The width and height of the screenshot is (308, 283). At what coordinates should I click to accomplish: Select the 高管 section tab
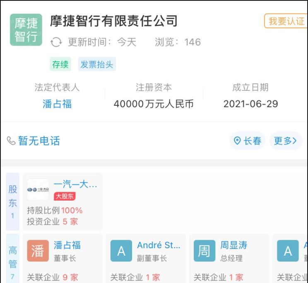click(x=12, y=259)
